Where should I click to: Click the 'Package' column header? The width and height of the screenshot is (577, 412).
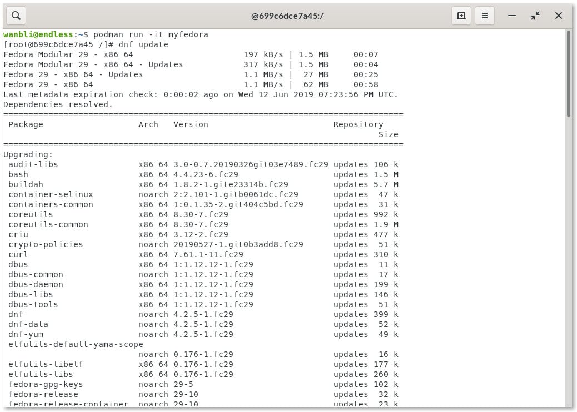[26, 124]
